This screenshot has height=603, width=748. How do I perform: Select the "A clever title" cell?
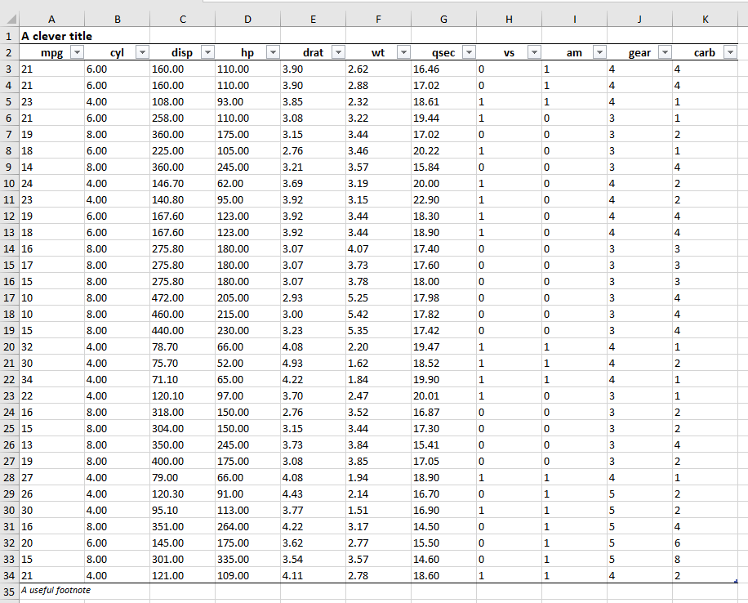pos(56,36)
